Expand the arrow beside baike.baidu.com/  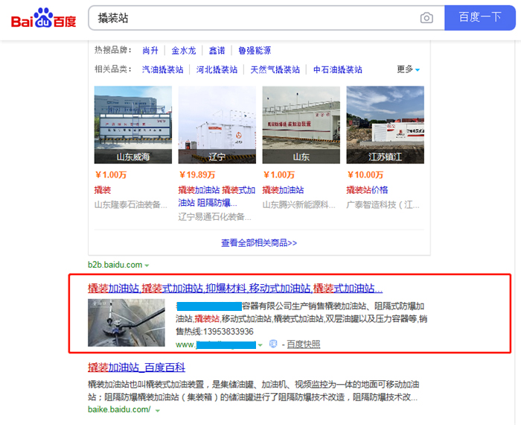pyautogui.click(x=156, y=410)
